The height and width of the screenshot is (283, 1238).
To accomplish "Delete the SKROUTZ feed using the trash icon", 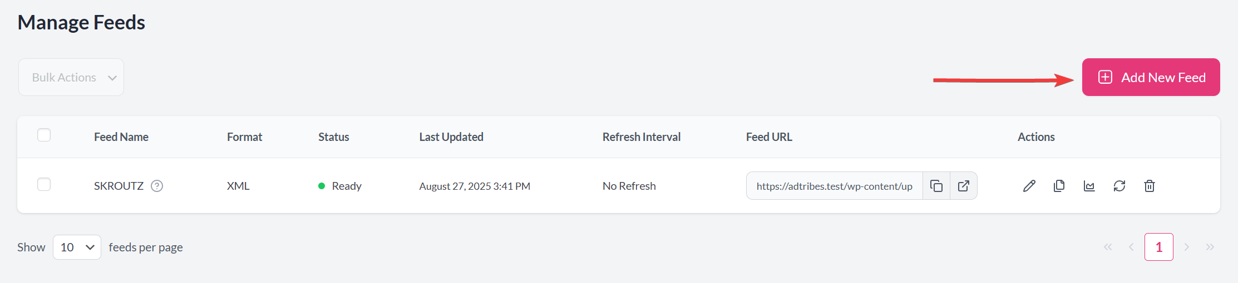I will 1150,186.
